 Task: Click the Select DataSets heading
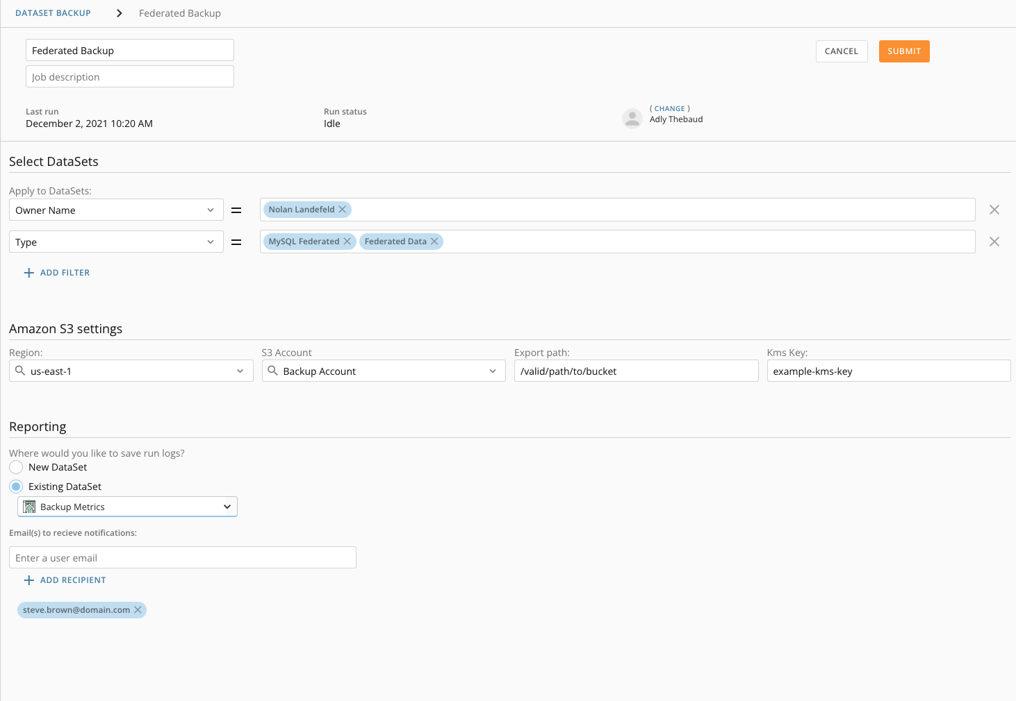click(54, 162)
